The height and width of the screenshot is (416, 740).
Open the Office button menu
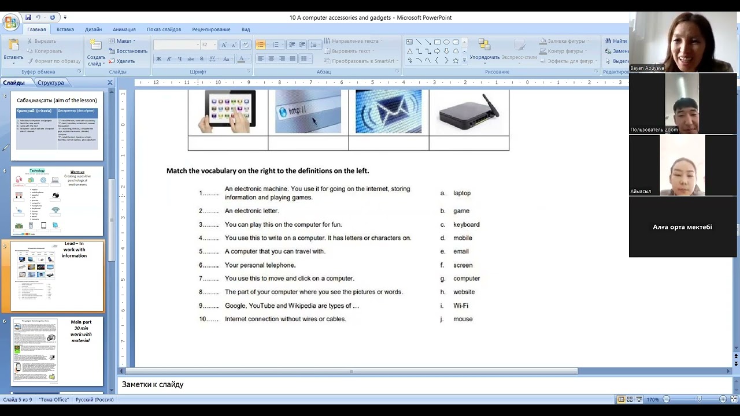[x=10, y=22]
